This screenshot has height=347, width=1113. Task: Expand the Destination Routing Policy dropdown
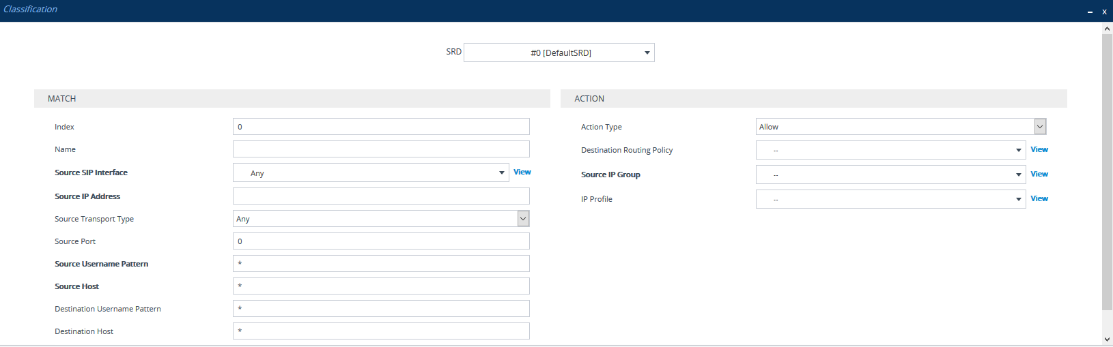pos(890,150)
